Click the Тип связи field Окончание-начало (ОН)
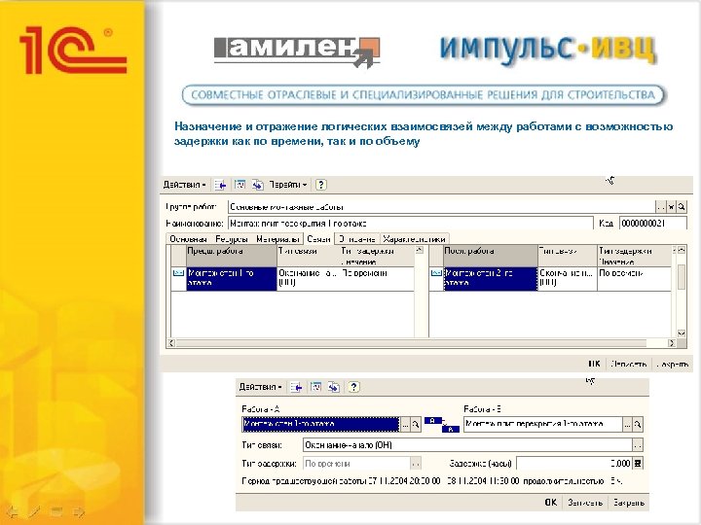Image resolution: width=701 pixels, height=525 pixels. 467,445
